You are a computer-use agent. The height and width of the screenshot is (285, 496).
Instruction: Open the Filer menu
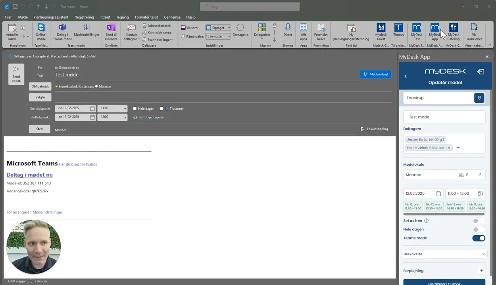[8, 17]
